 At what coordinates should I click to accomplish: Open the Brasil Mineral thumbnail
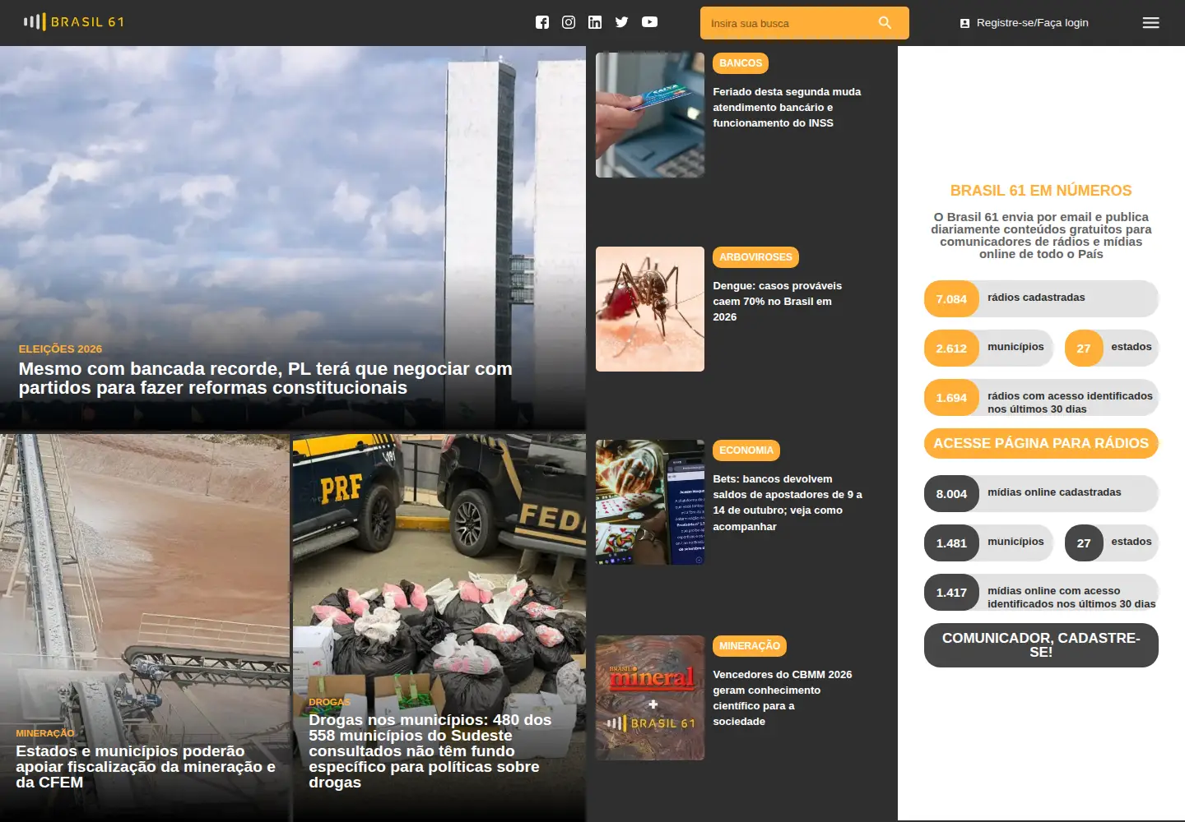click(650, 698)
